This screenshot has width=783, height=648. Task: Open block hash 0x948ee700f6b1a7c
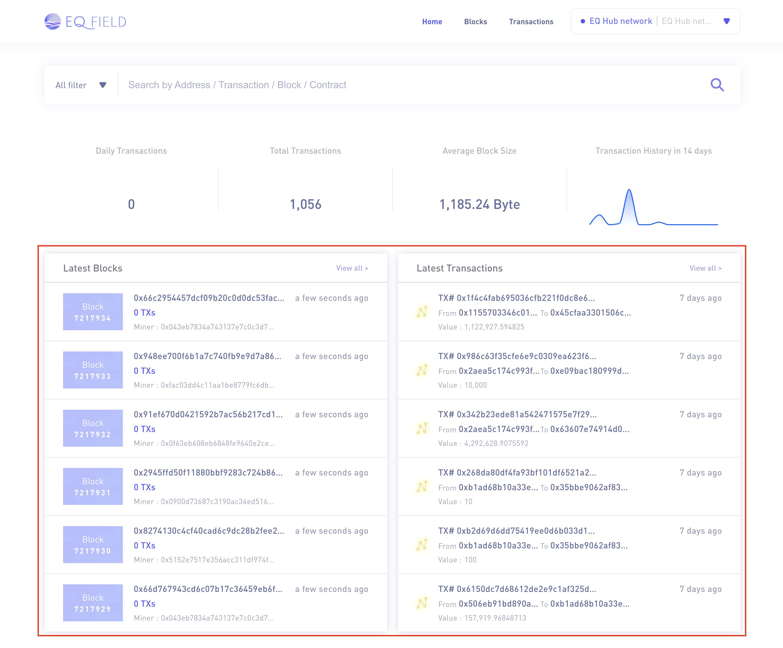click(207, 356)
